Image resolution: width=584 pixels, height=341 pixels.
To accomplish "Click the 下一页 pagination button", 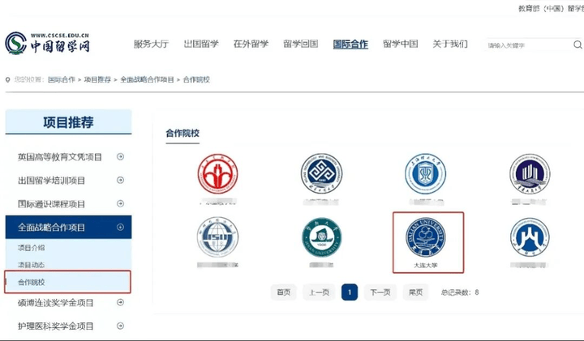I will click(x=380, y=292).
